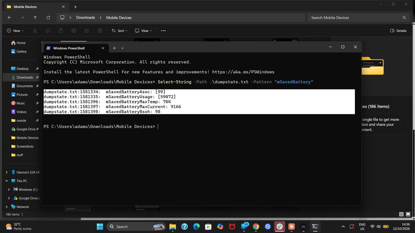This screenshot has width=415, height=233.
Task: Expand Haroun's S24 Ultra tree node
Action: [x=7, y=172]
